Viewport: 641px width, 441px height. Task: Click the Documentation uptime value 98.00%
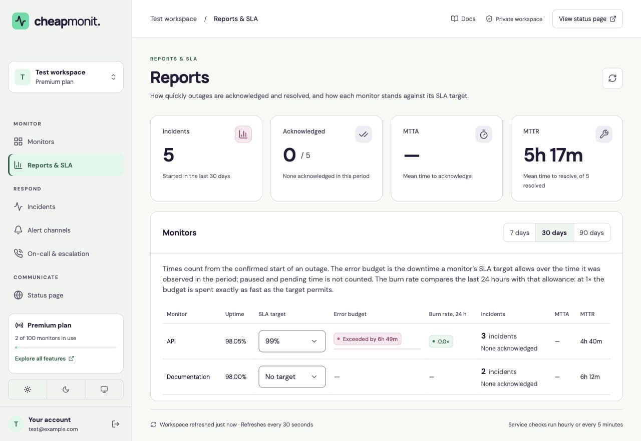click(x=236, y=377)
